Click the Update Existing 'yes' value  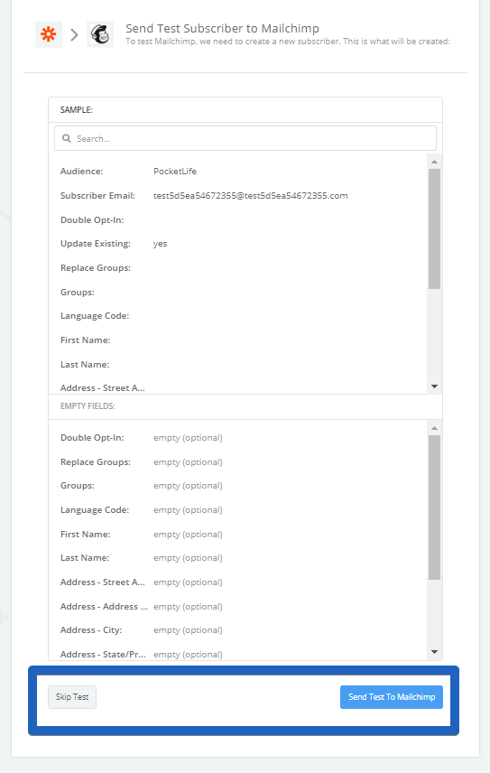pyautogui.click(x=160, y=244)
